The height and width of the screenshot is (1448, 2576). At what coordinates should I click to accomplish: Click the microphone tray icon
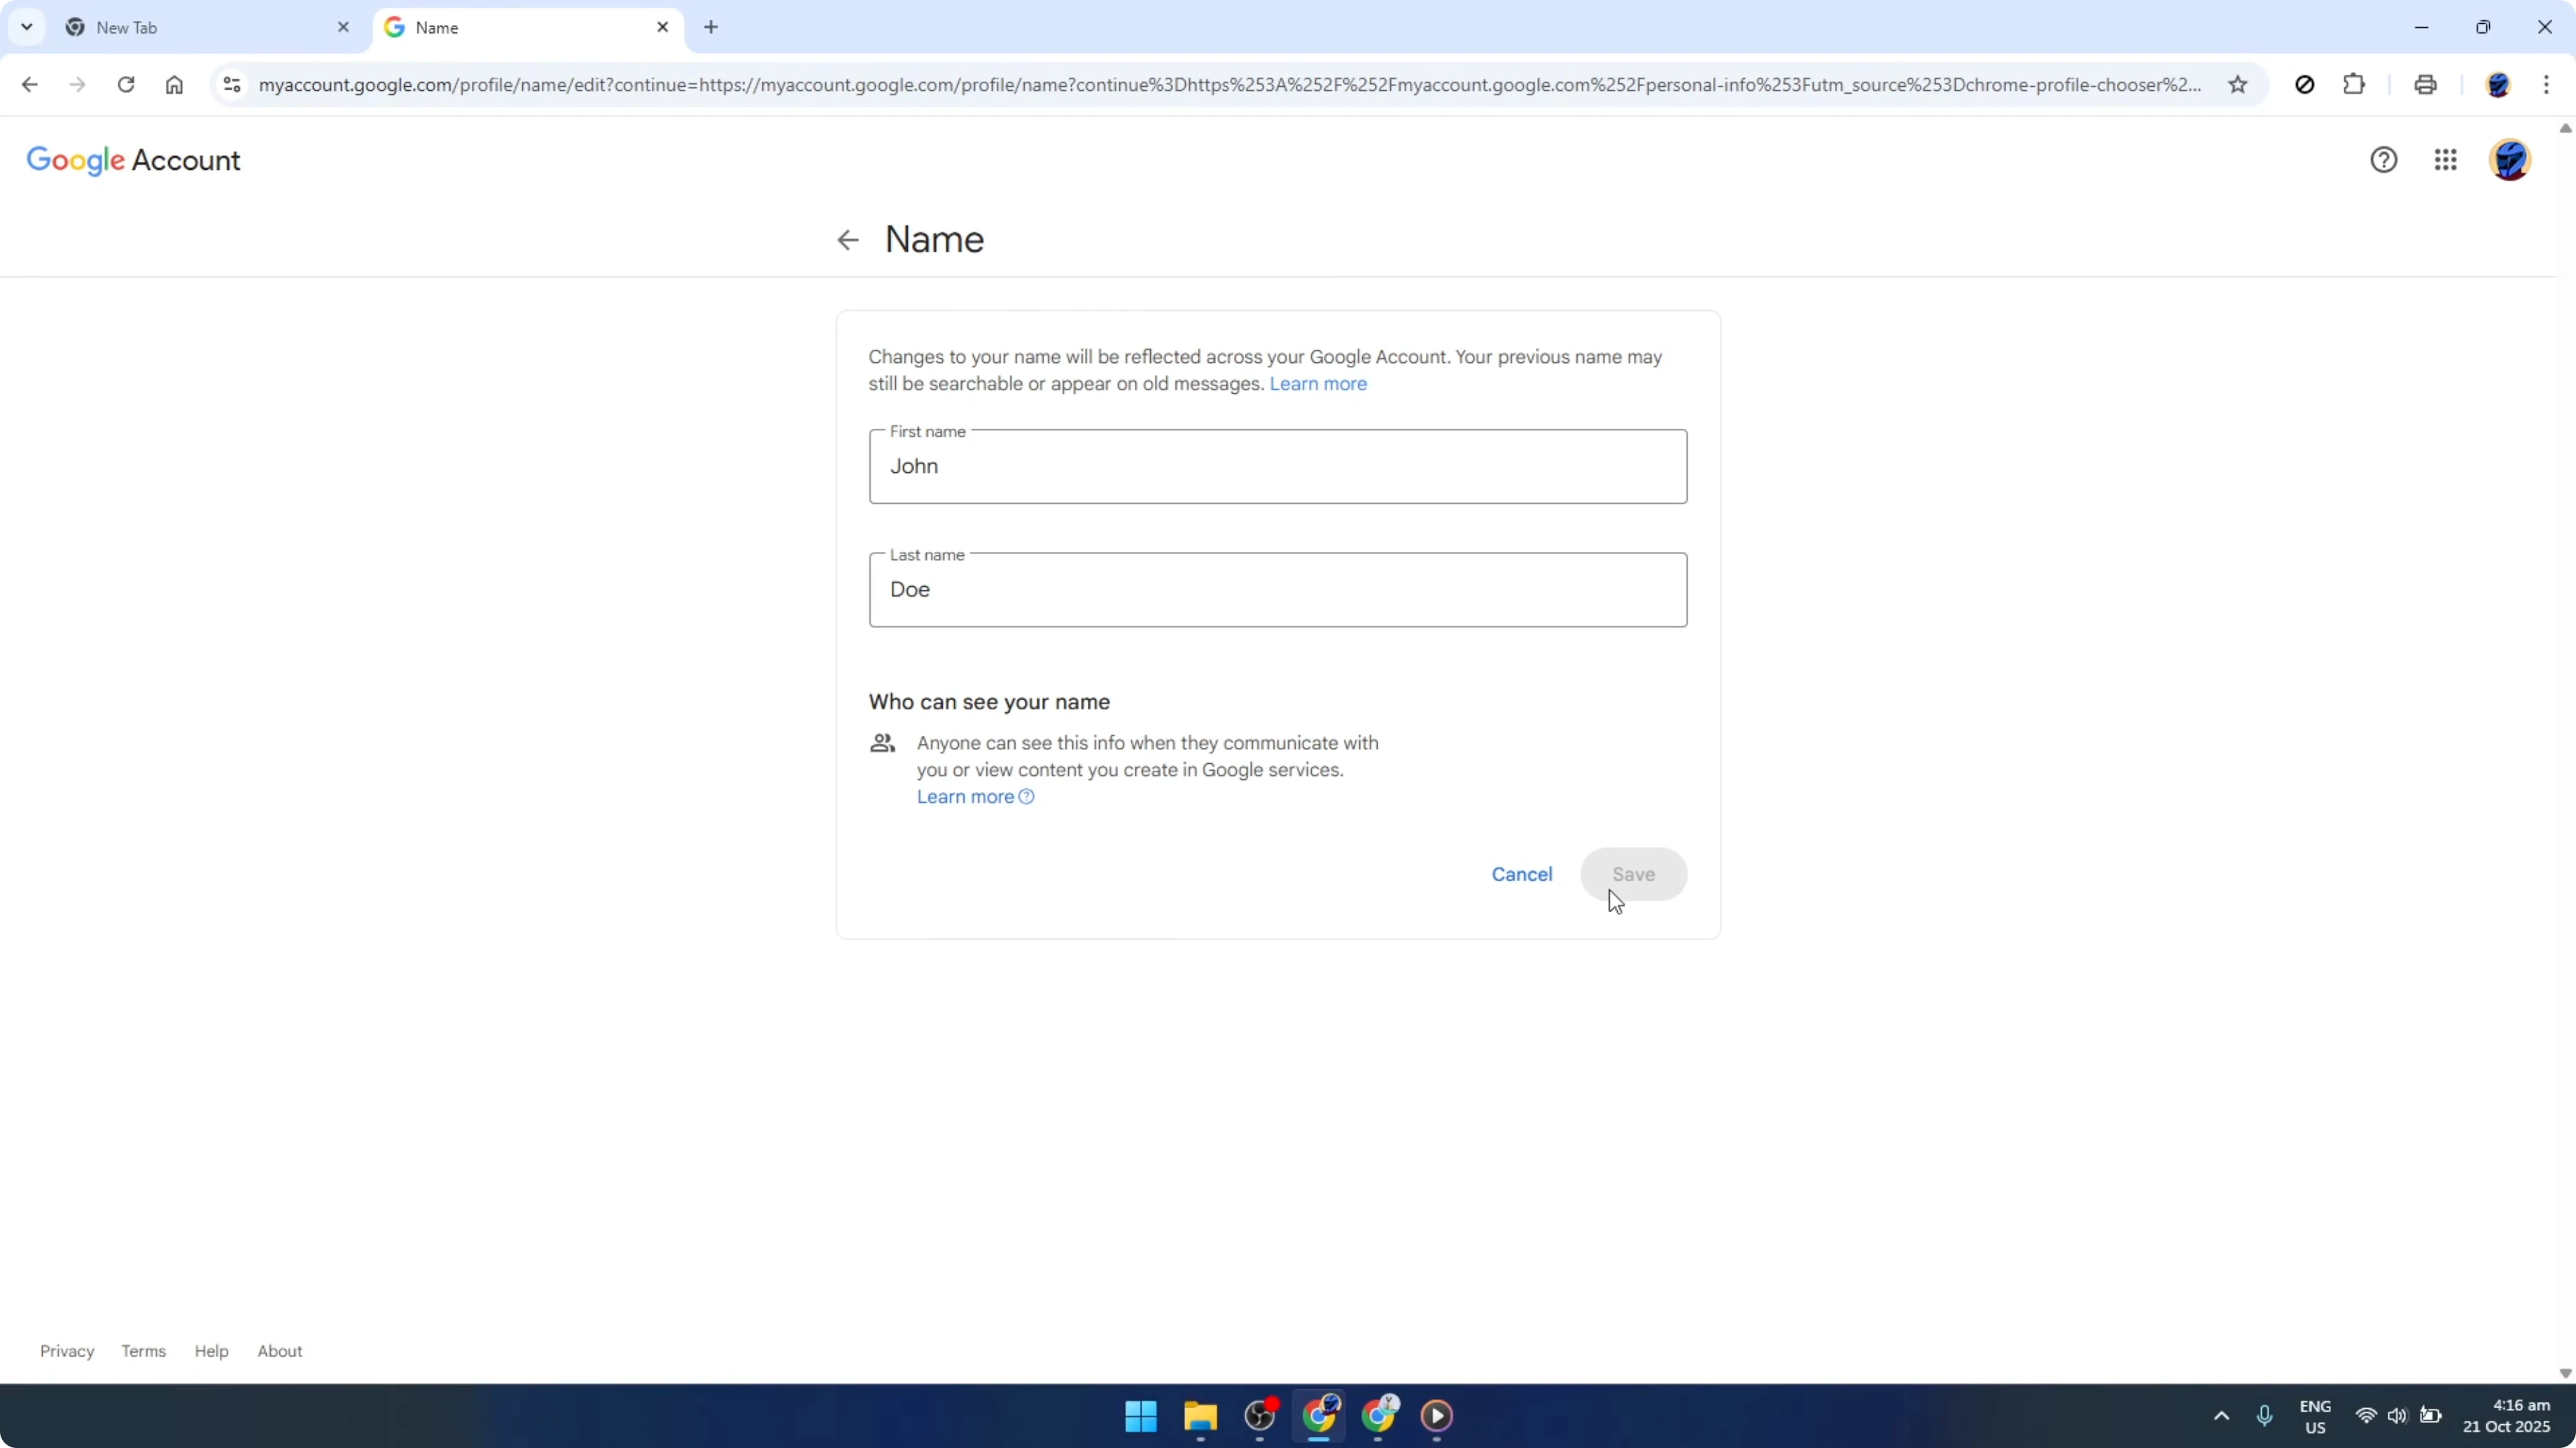coord(2265,1415)
